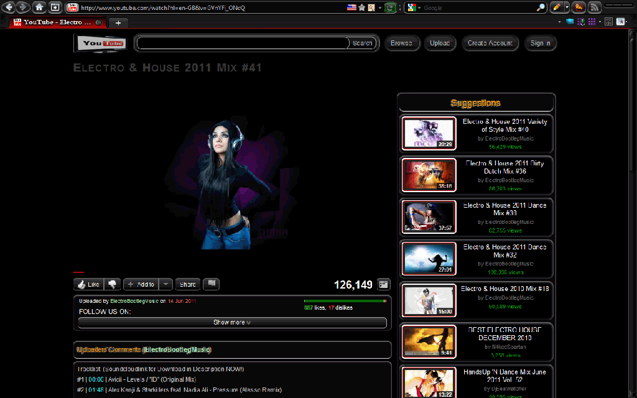This screenshot has width=637, height=398.
Task: Reload the page with the green refresh button
Action: click(390, 7)
